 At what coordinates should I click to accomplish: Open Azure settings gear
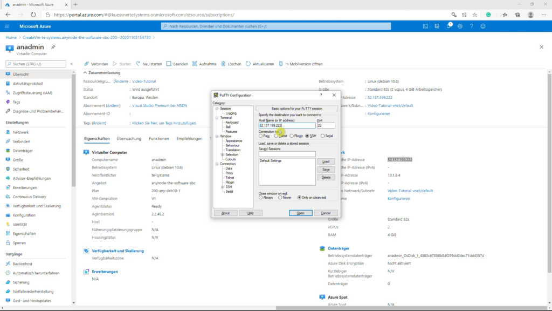(x=460, y=26)
